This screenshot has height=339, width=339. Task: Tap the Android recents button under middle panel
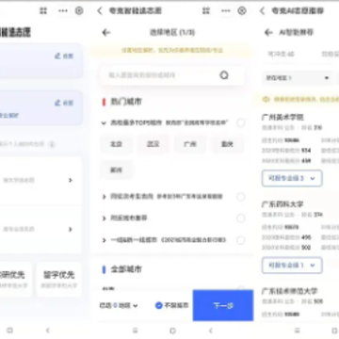[136, 331]
